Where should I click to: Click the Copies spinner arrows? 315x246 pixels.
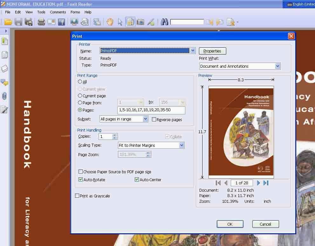coord(114,137)
